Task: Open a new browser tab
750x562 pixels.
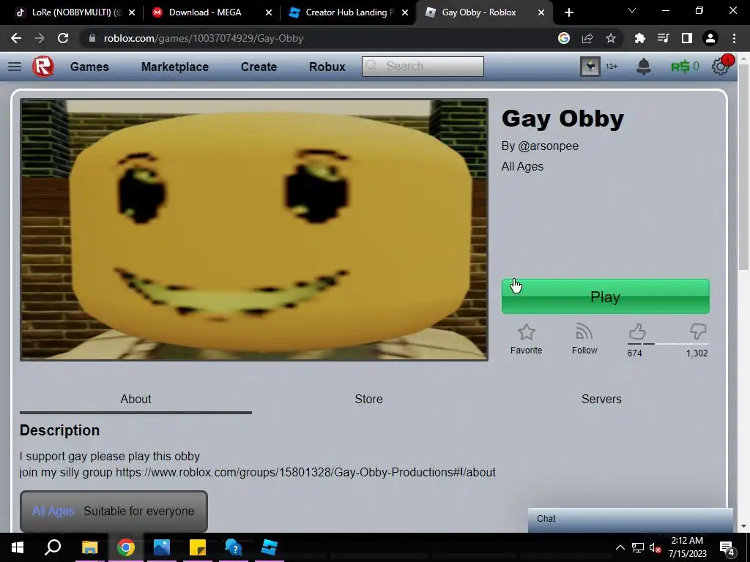Action: tap(568, 12)
